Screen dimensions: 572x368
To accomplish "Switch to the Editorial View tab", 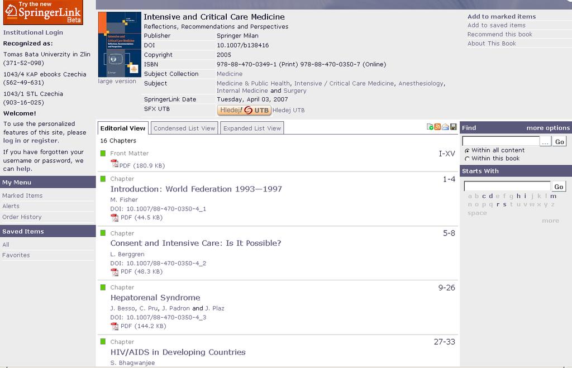I will click(x=123, y=128).
